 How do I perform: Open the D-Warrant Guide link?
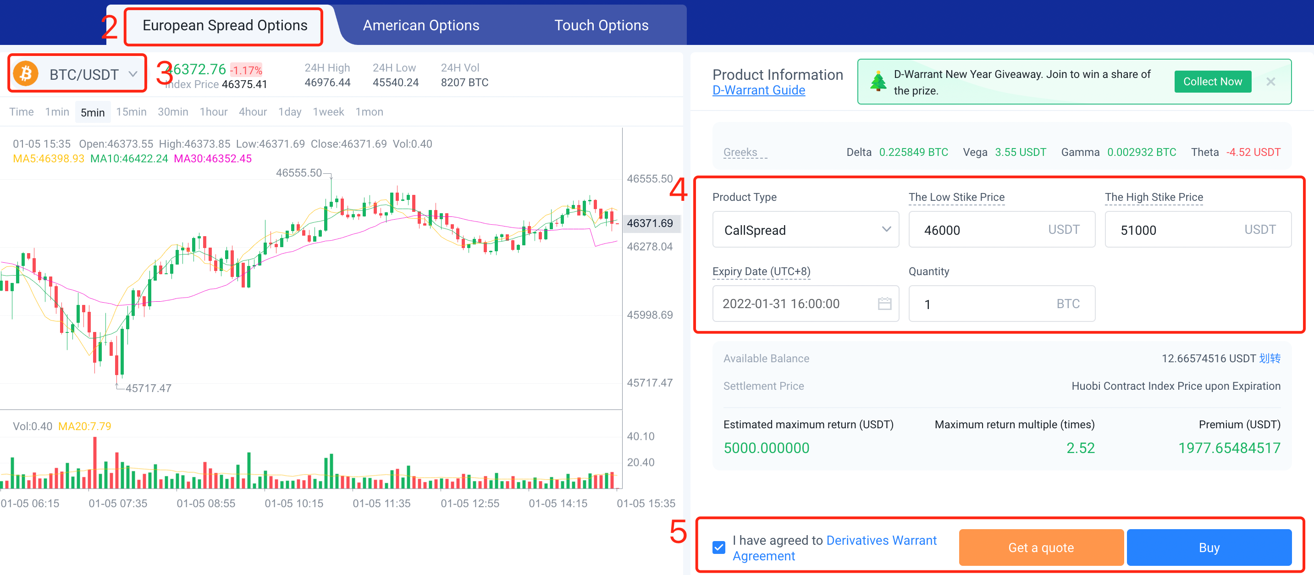click(x=758, y=90)
